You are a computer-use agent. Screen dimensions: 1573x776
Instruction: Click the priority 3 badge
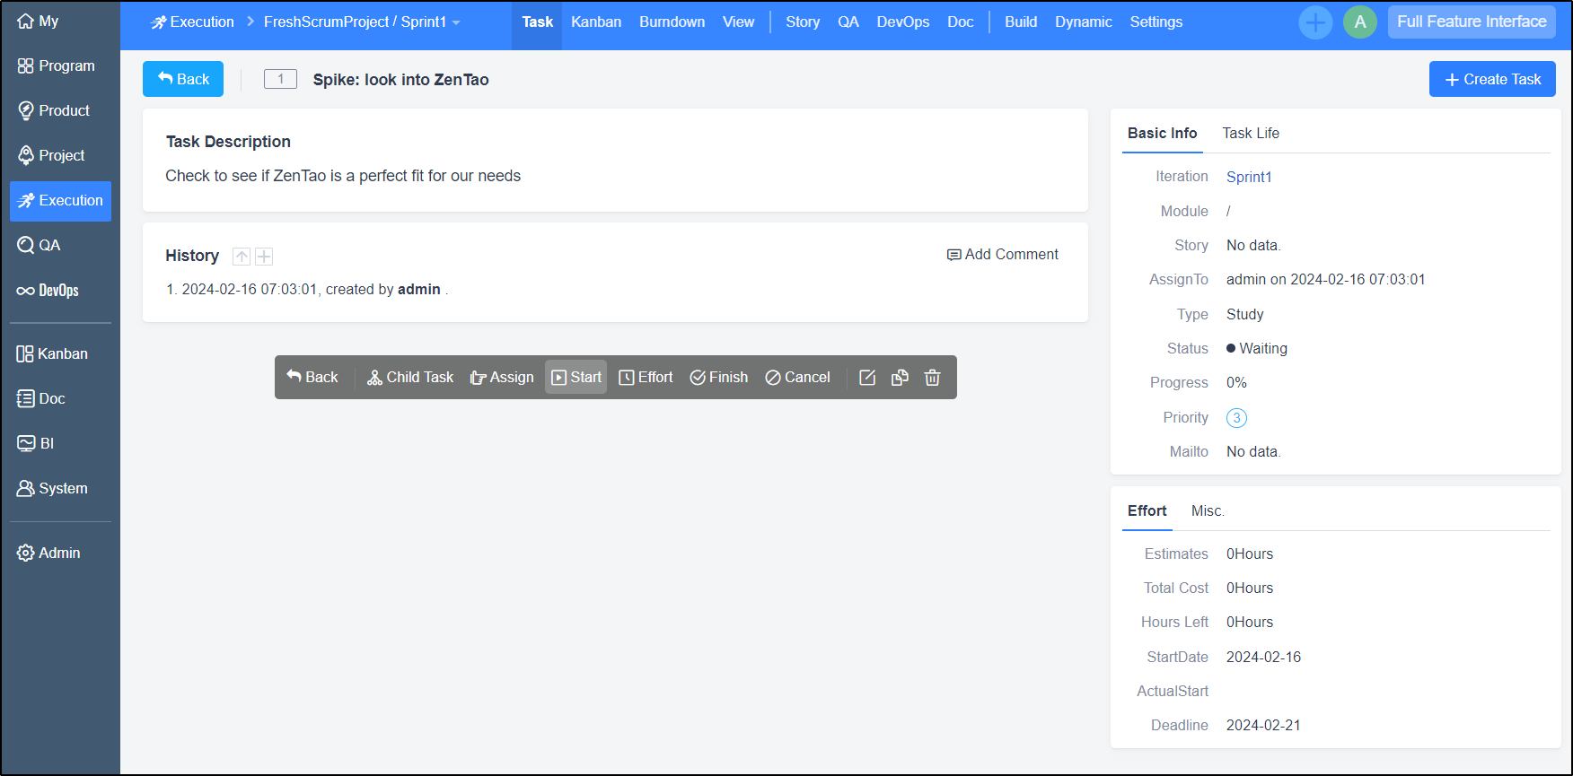click(x=1236, y=418)
